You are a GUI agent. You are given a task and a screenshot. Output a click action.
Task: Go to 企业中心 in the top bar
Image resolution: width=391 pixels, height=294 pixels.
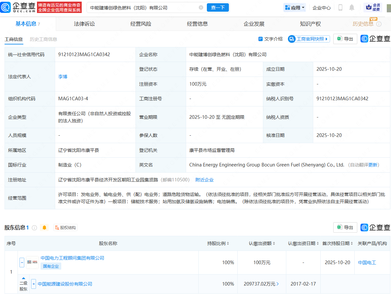pyautogui.click(x=321, y=7)
